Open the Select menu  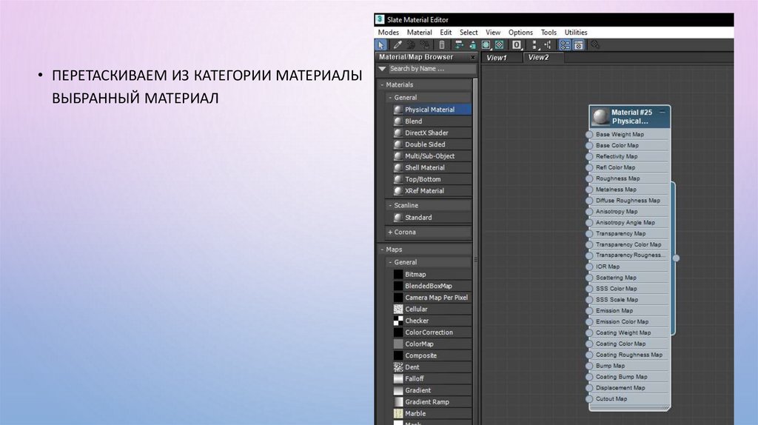click(x=469, y=33)
